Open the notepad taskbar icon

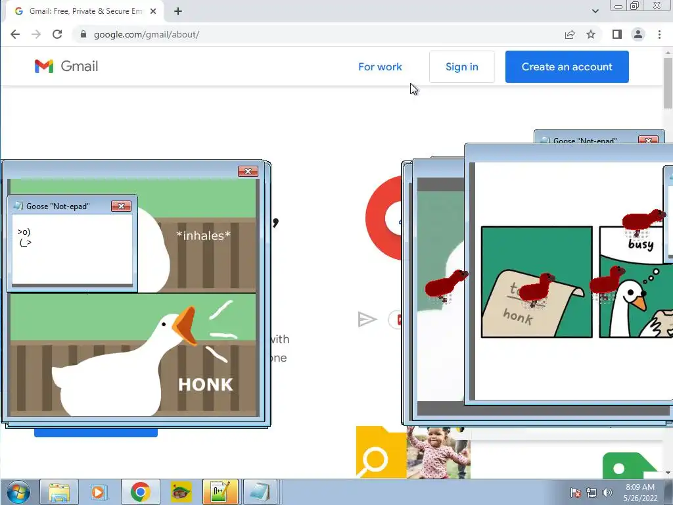[x=260, y=492]
